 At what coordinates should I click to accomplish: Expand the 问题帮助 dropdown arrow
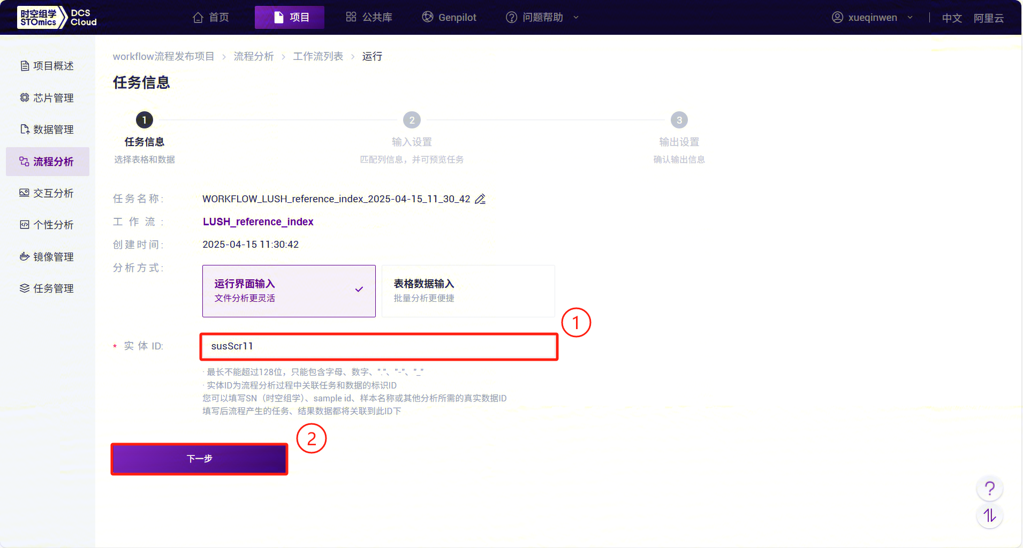coord(576,18)
